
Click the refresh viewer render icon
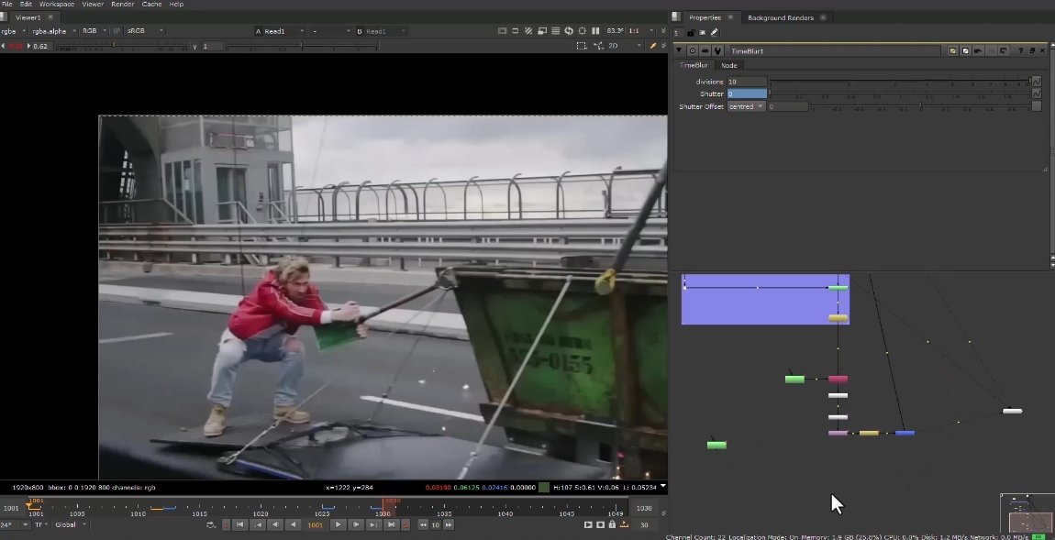tap(567, 30)
